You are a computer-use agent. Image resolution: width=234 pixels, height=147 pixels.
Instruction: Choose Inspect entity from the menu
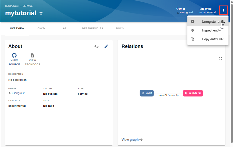[x=211, y=30]
